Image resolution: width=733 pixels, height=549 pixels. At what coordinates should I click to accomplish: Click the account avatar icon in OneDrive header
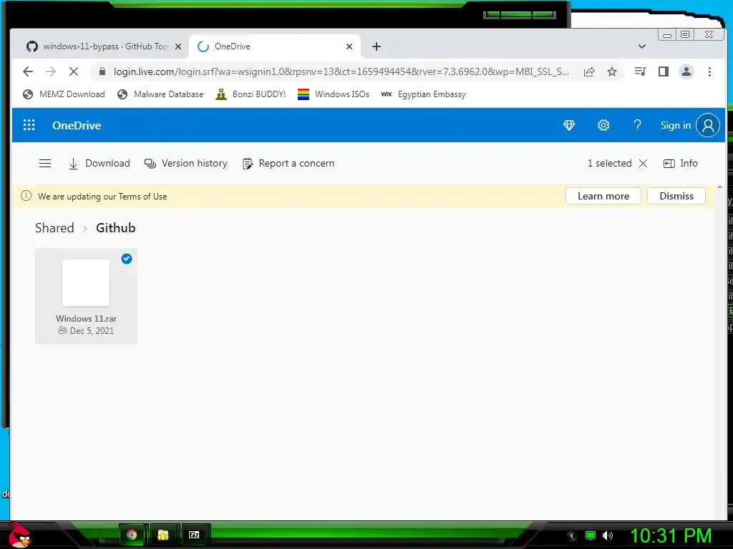tap(708, 125)
